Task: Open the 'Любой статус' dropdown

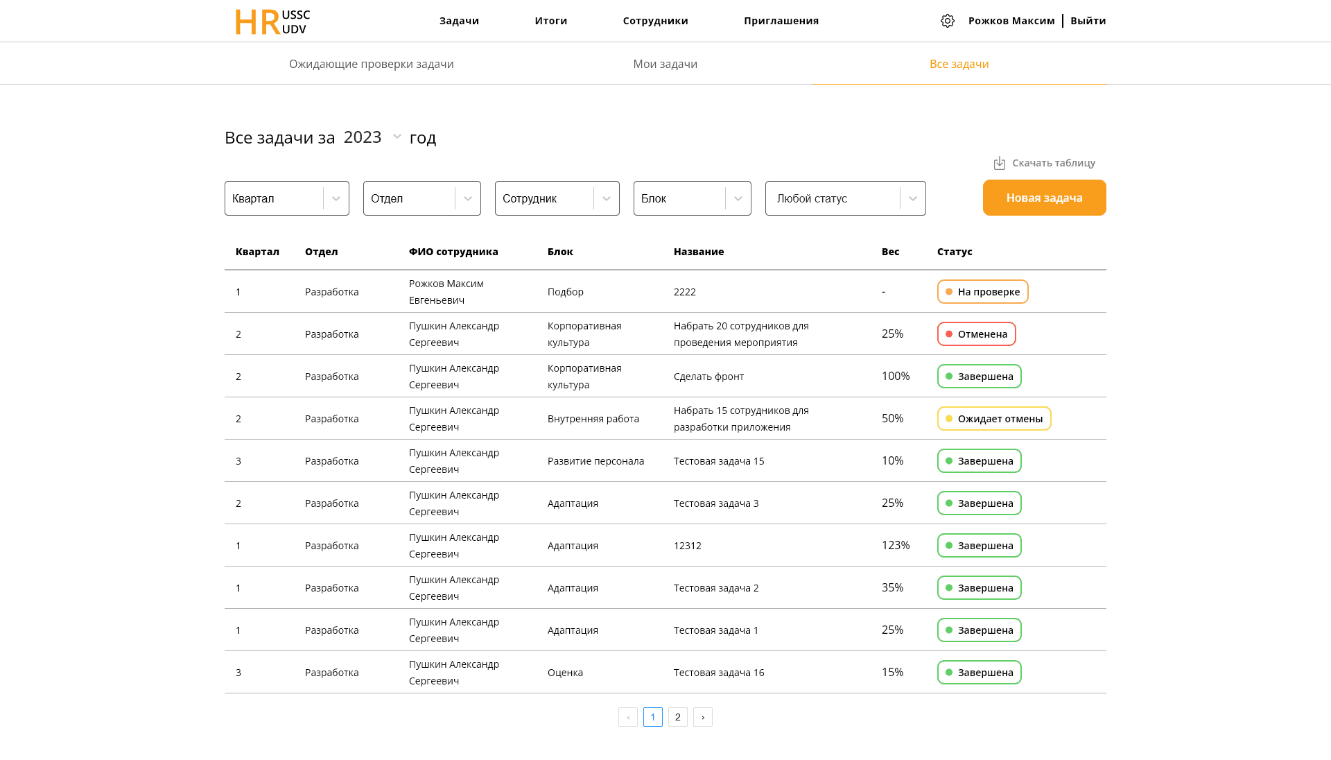Action: coord(845,198)
